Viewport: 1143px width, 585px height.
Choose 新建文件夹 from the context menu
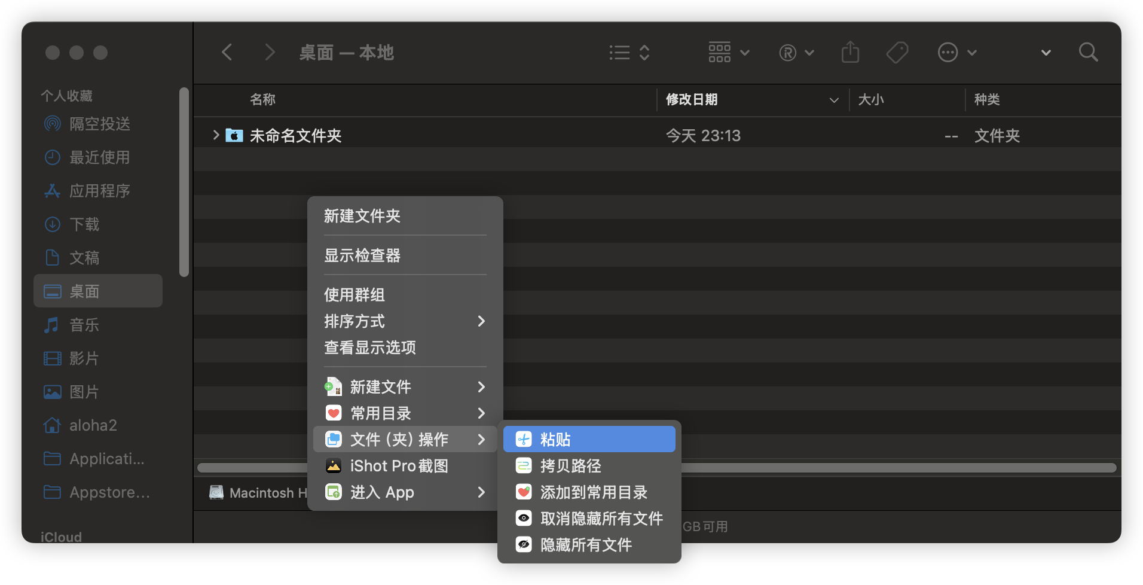[x=362, y=216]
